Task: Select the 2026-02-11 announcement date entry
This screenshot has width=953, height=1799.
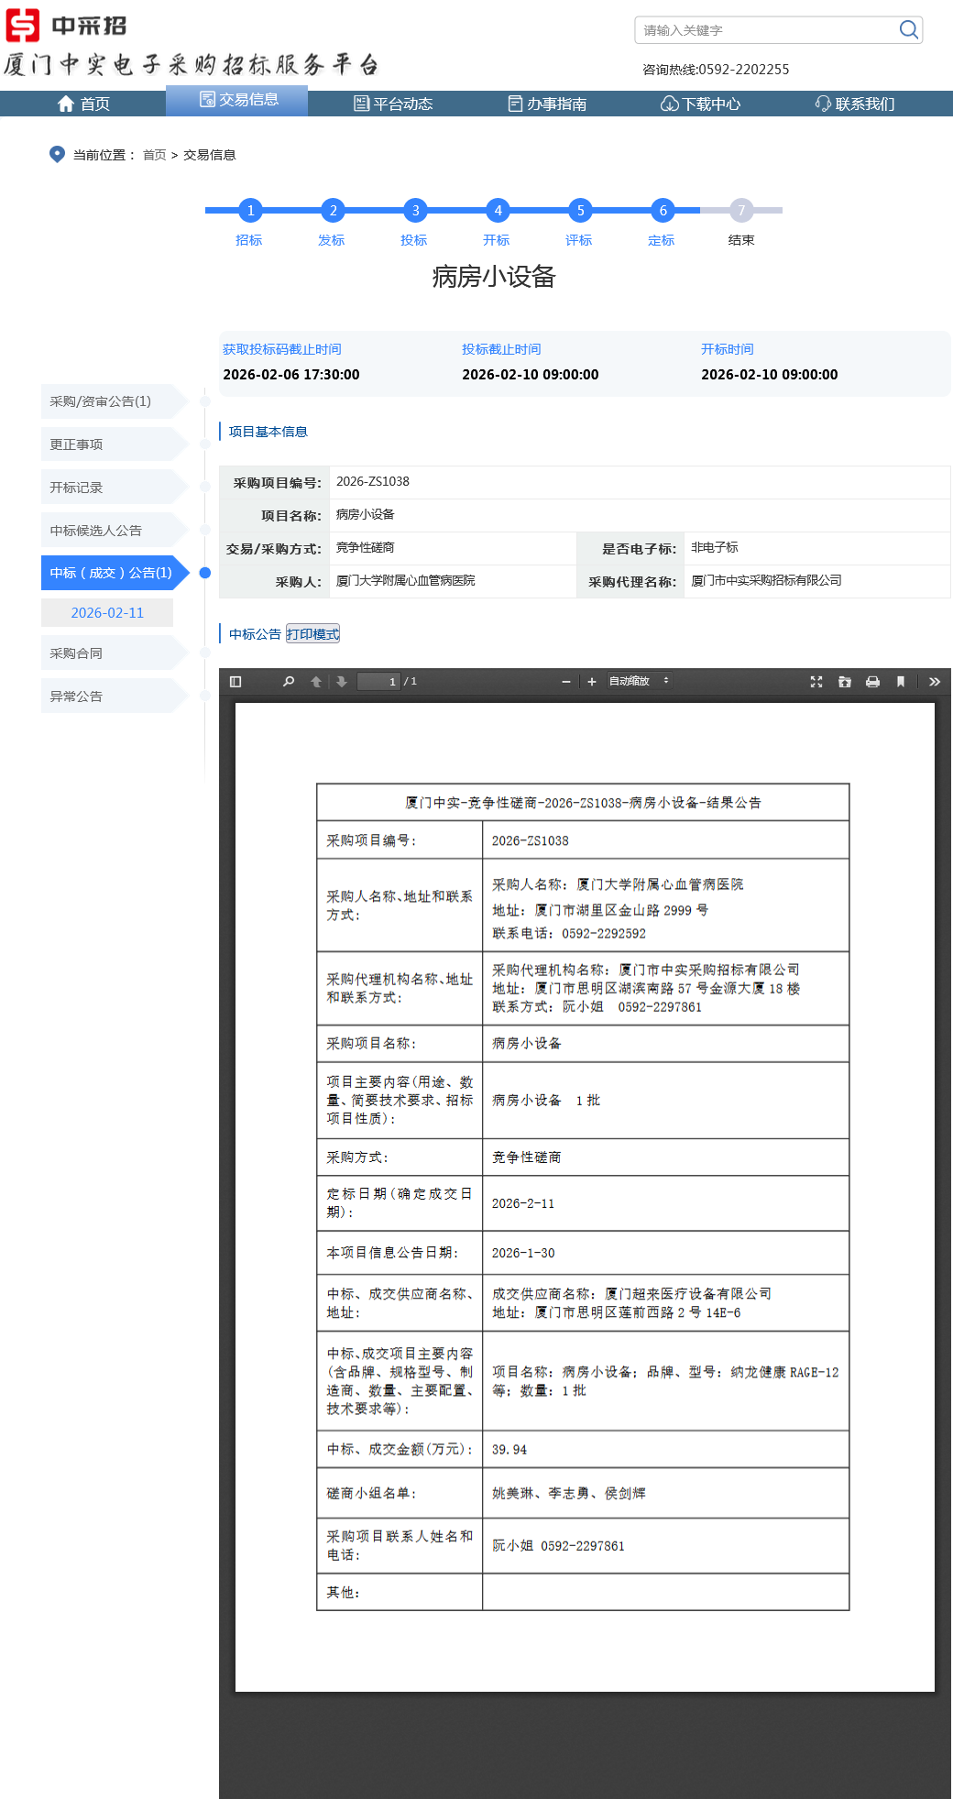Action: click(x=107, y=613)
